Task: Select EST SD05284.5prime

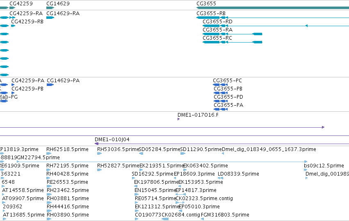Action: click(x=160, y=149)
